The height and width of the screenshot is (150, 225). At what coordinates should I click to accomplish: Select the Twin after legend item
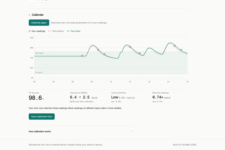click(74, 31)
